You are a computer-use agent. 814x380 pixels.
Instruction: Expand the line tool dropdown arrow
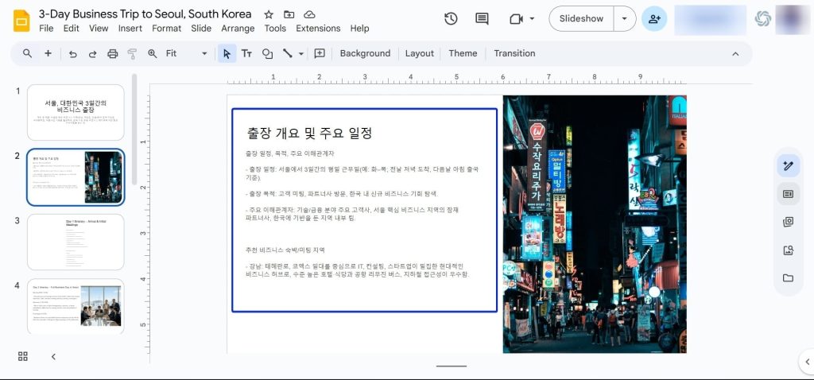click(301, 54)
